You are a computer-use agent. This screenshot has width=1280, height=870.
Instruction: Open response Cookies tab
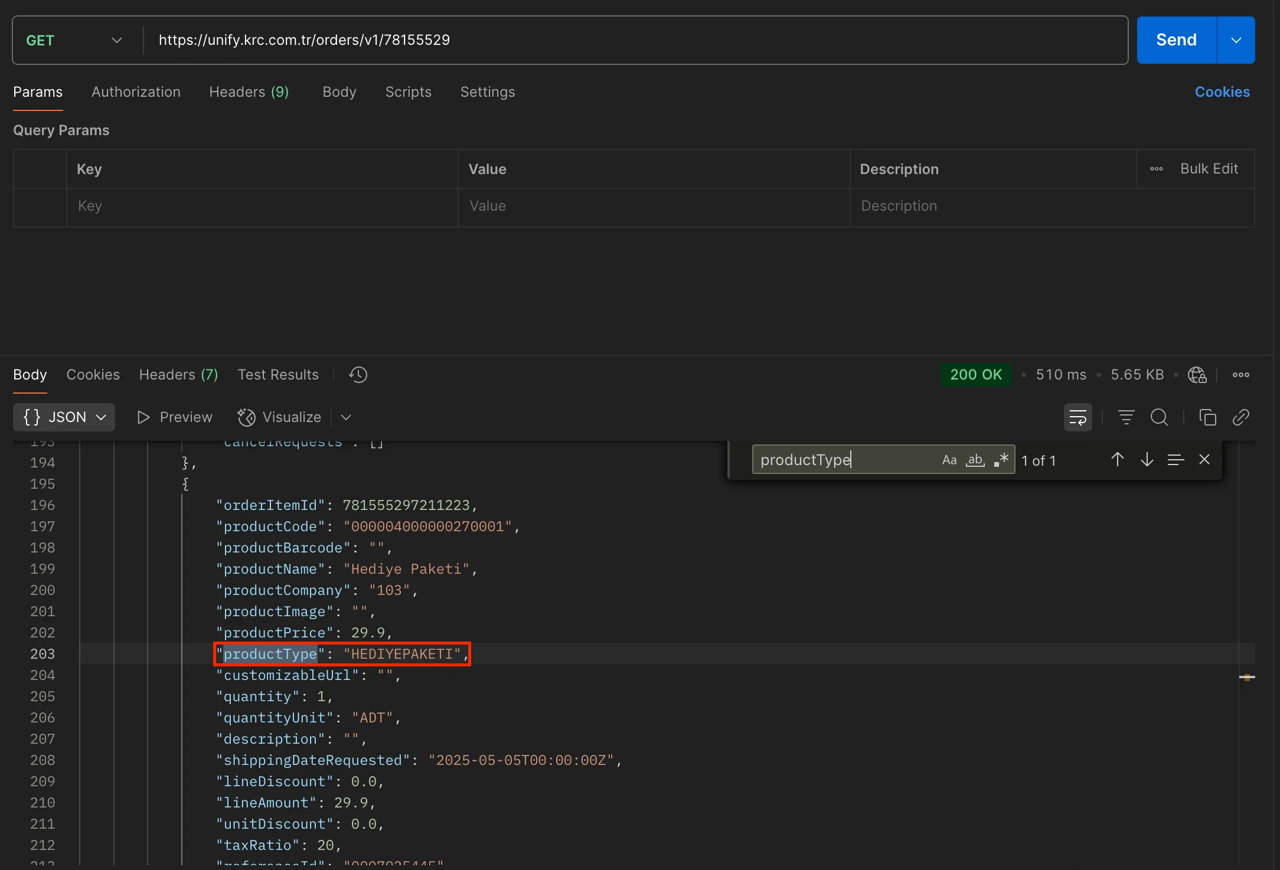click(93, 375)
